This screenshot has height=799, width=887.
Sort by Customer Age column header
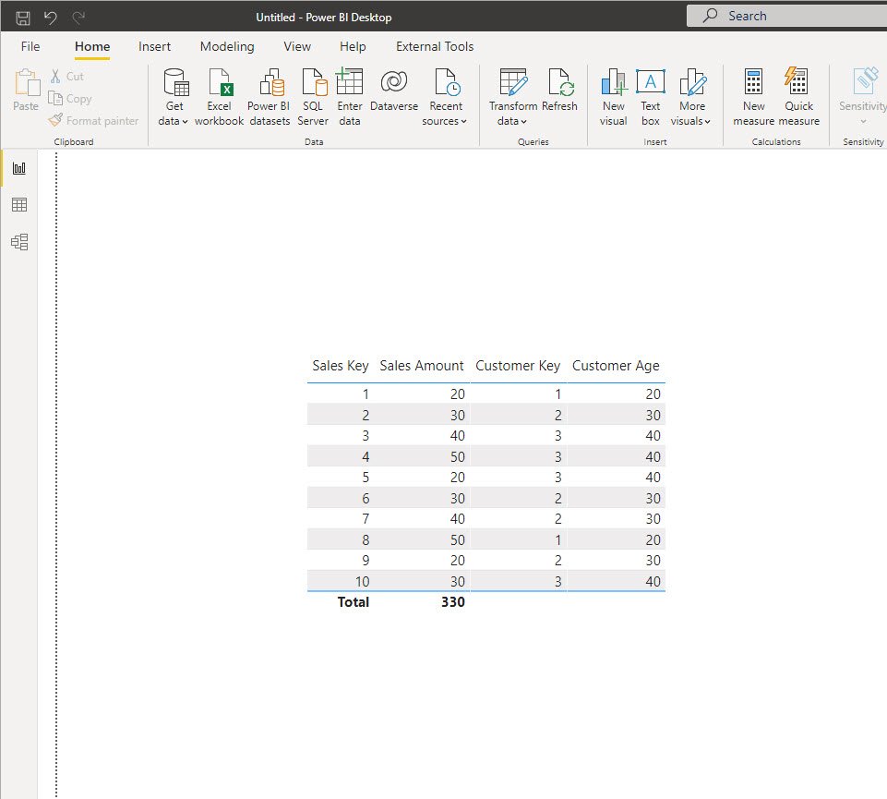click(616, 366)
